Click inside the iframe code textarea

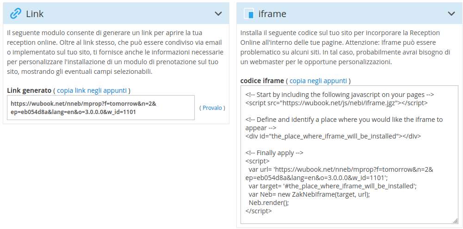pyautogui.click(x=349, y=155)
